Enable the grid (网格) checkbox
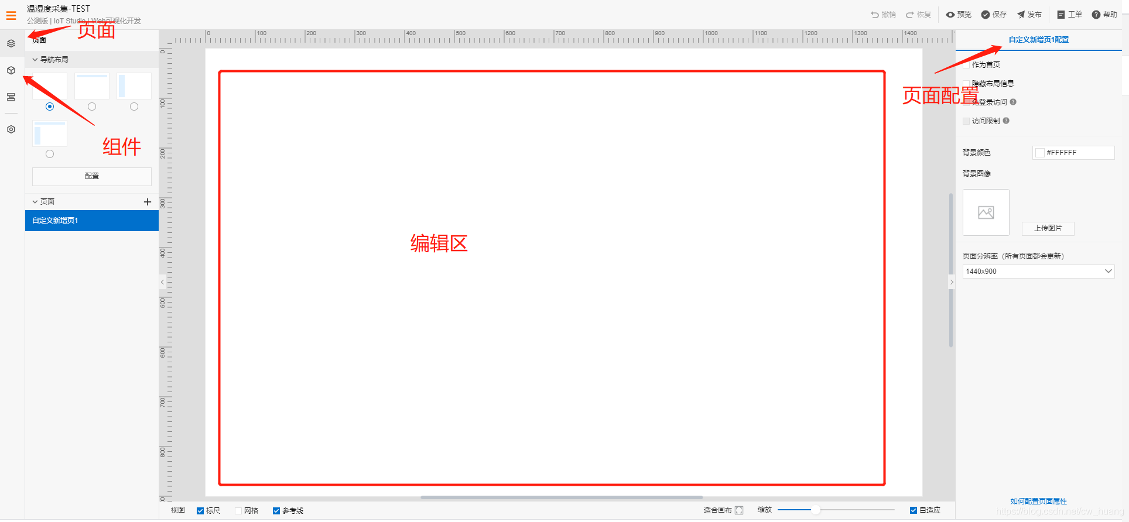The width and height of the screenshot is (1129, 522). tap(238, 511)
